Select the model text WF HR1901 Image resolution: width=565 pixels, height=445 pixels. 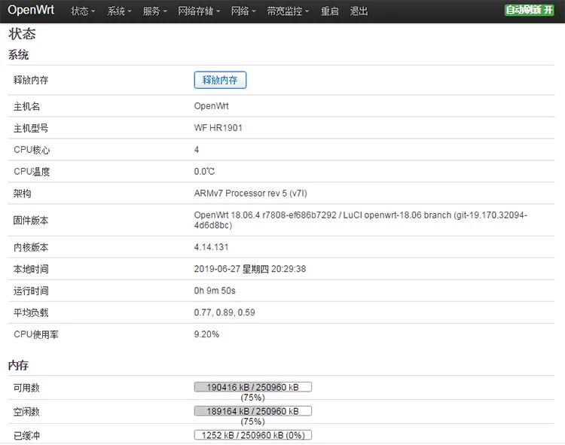[x=218, y=128]
